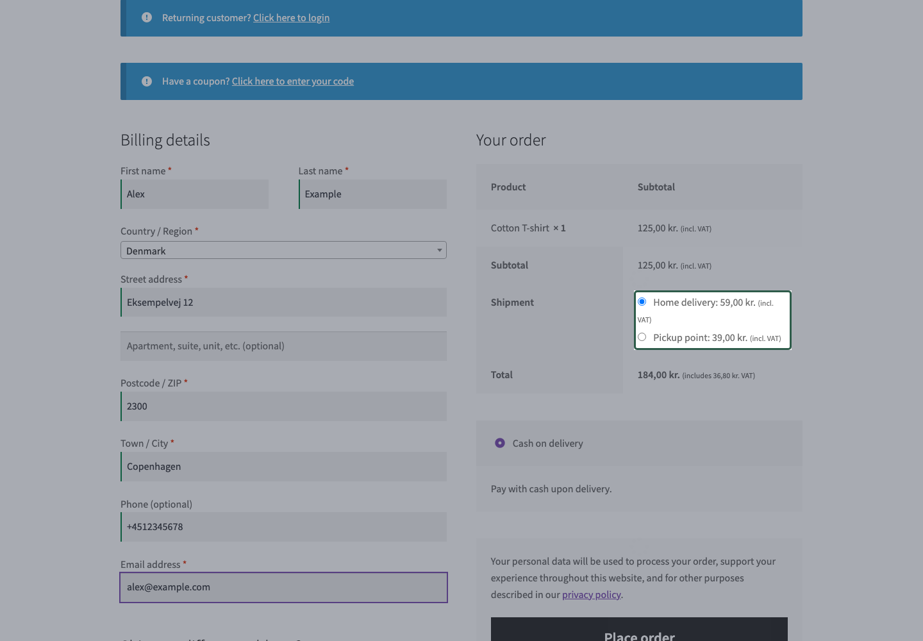Select Home delivery shipping option

(x=642, y=302)
